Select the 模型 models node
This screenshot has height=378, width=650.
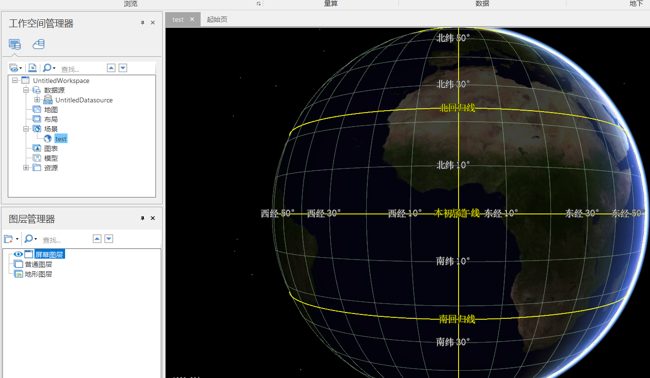pos(51,158)
